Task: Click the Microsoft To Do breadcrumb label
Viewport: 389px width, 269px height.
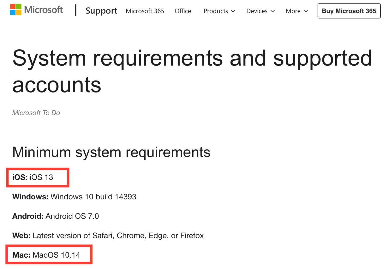Action: click(x=36, y=113)
